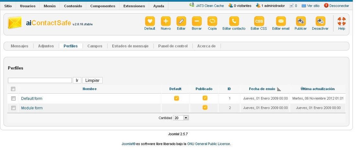Open Editar contacto phone icon
This screenshot has height=152, width=356.
pyautogui.click(x=234, y=21)
